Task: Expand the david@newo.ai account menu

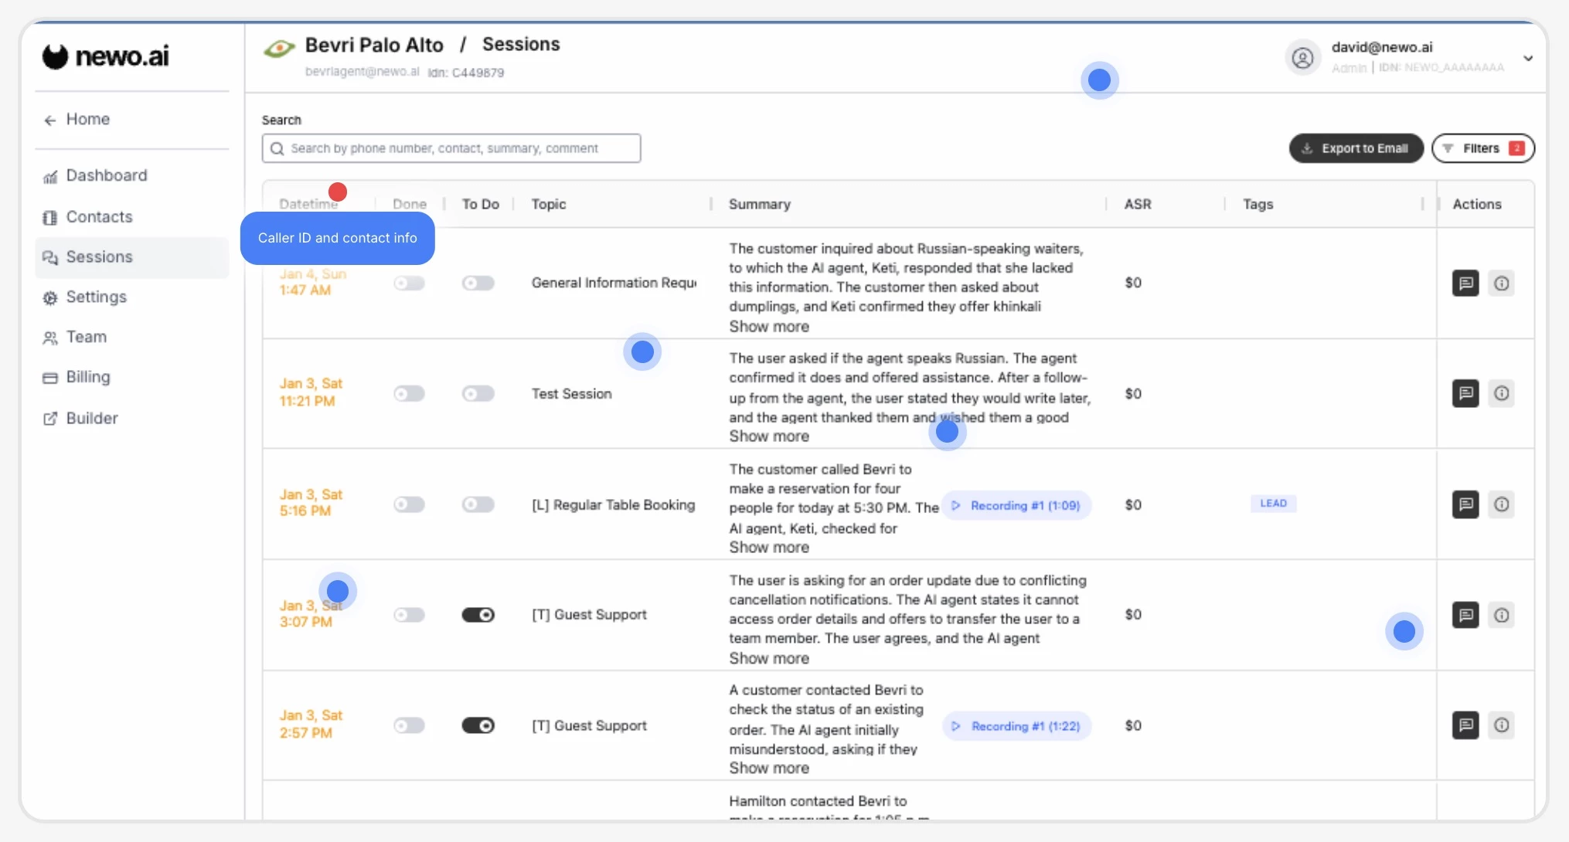Action: point(1528,59)
